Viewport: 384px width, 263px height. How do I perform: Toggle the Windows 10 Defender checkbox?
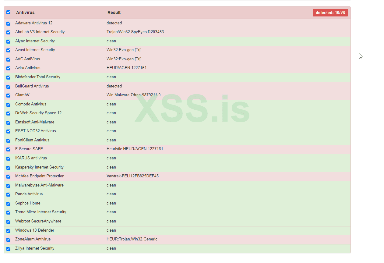(9, 231)
